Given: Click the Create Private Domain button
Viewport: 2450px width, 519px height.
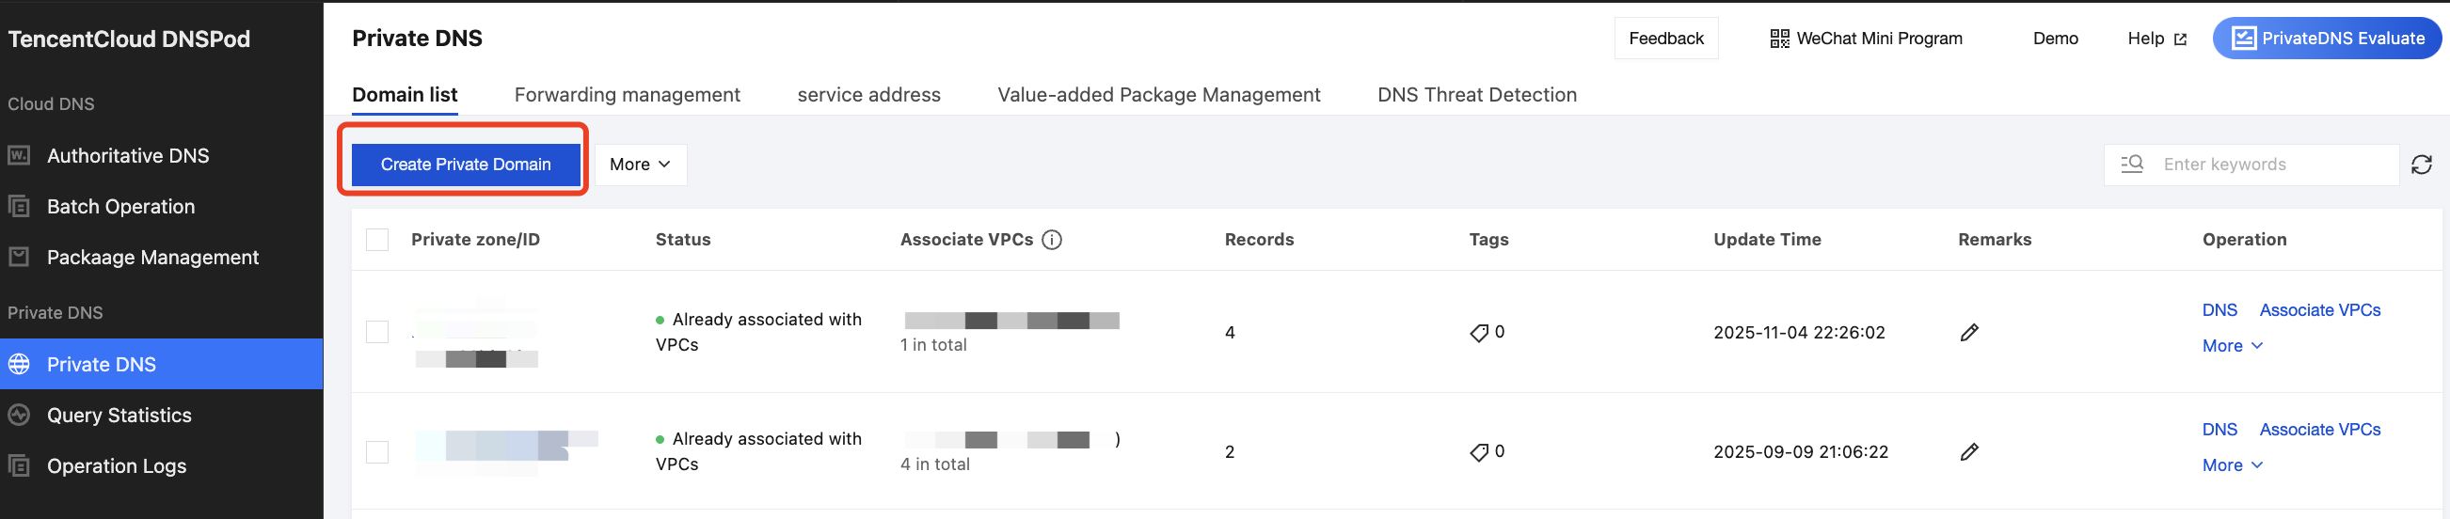Looking at the screenshot, I should point(465,165).
